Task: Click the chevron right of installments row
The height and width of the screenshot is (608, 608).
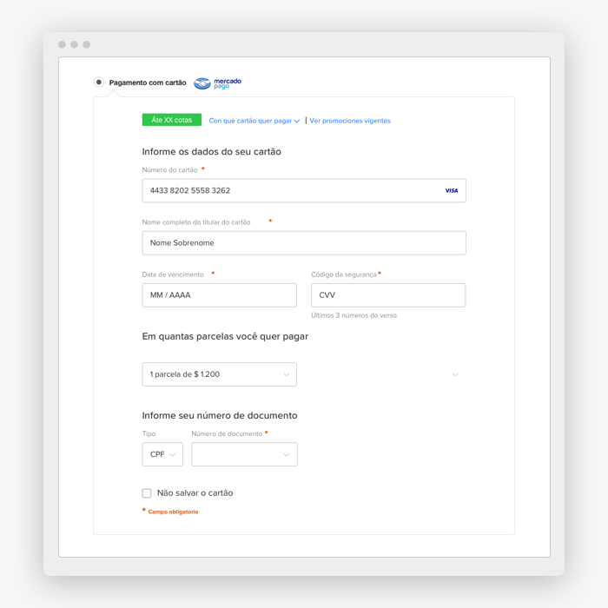Action: click(x=455, y=374)
